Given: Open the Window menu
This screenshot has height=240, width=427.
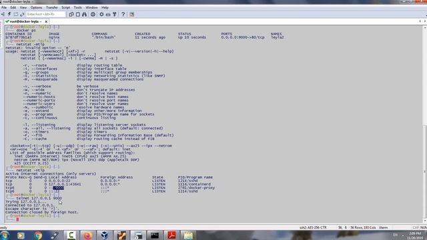Looking at the screenshot, I should coord(91,7).
